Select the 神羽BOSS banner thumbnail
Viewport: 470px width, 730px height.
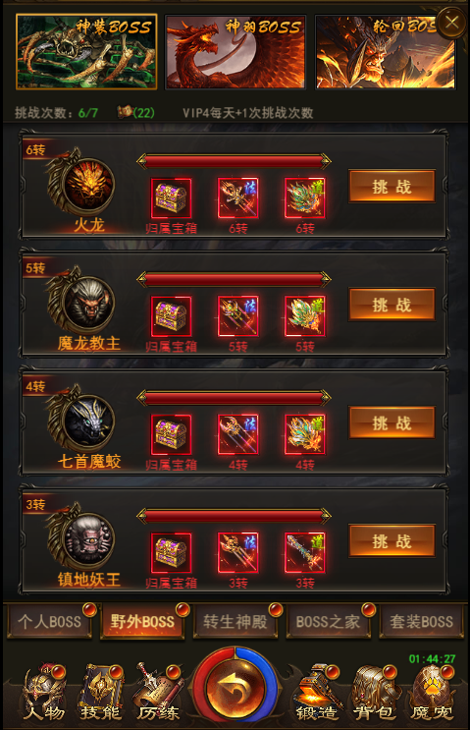(x=235, y=52)
